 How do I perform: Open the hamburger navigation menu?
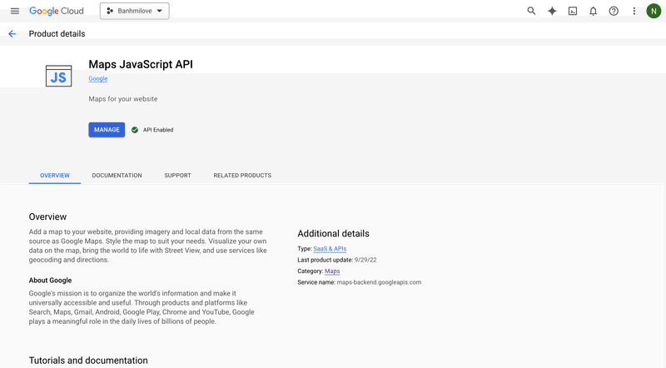click(15, 11)
